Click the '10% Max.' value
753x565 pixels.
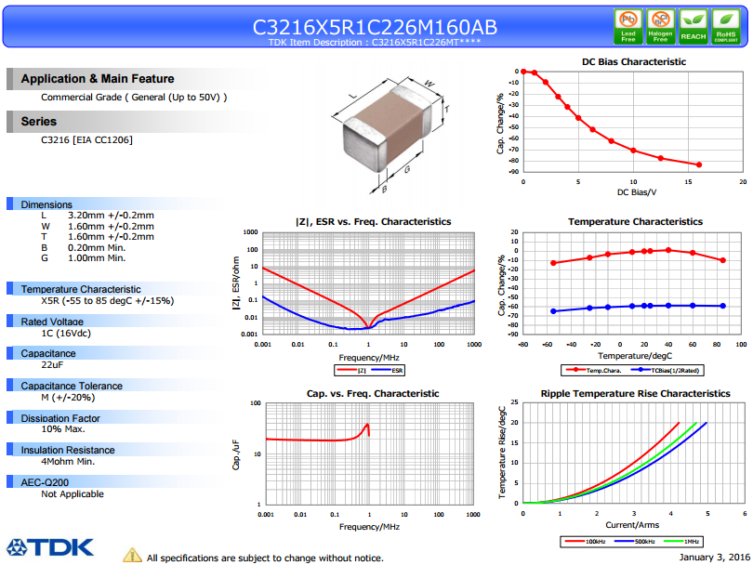[63, 429]
